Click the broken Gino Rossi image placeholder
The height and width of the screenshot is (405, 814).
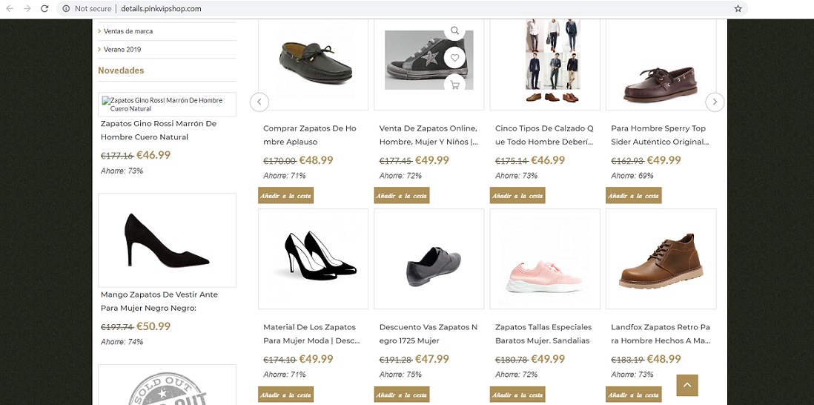pos(167,105)
